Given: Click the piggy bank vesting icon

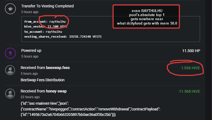Looking at the screenshot, I should (x=10, y=9).
